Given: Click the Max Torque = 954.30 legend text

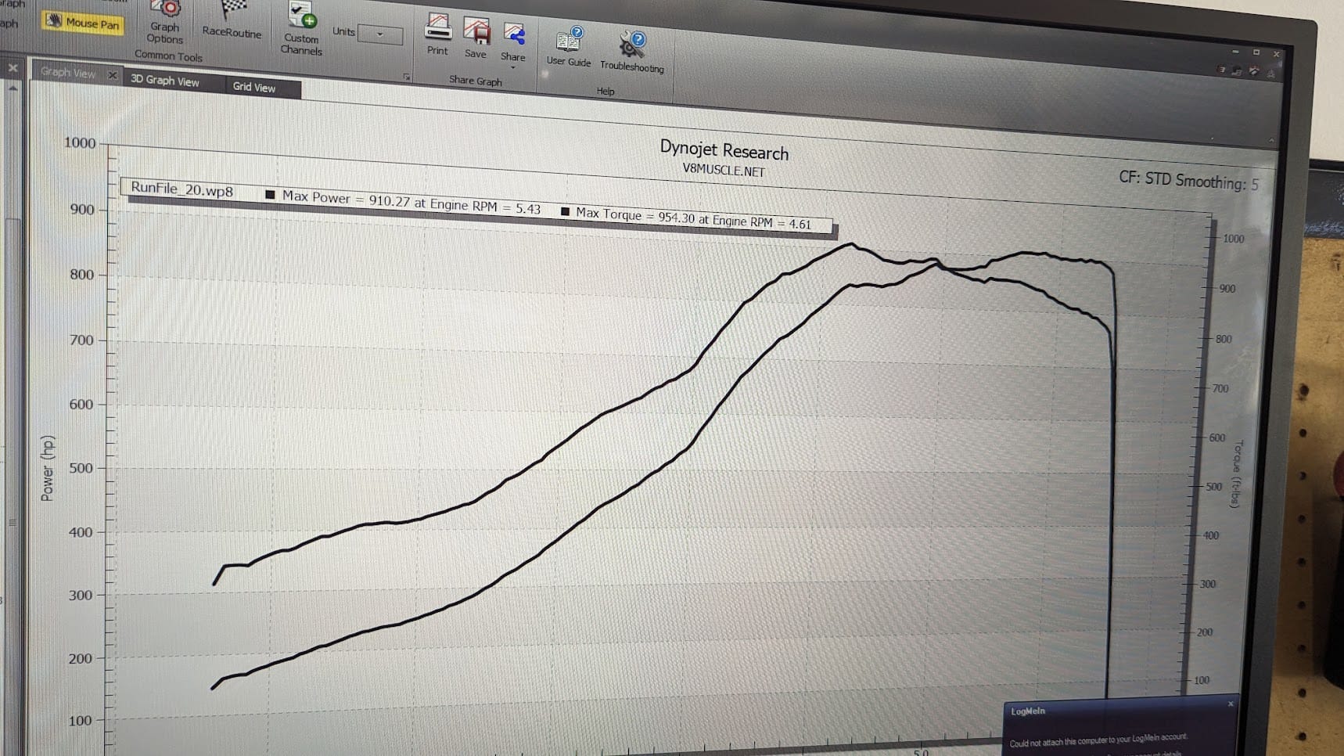Looking at the screenshot, I should [x=694, y=218].
